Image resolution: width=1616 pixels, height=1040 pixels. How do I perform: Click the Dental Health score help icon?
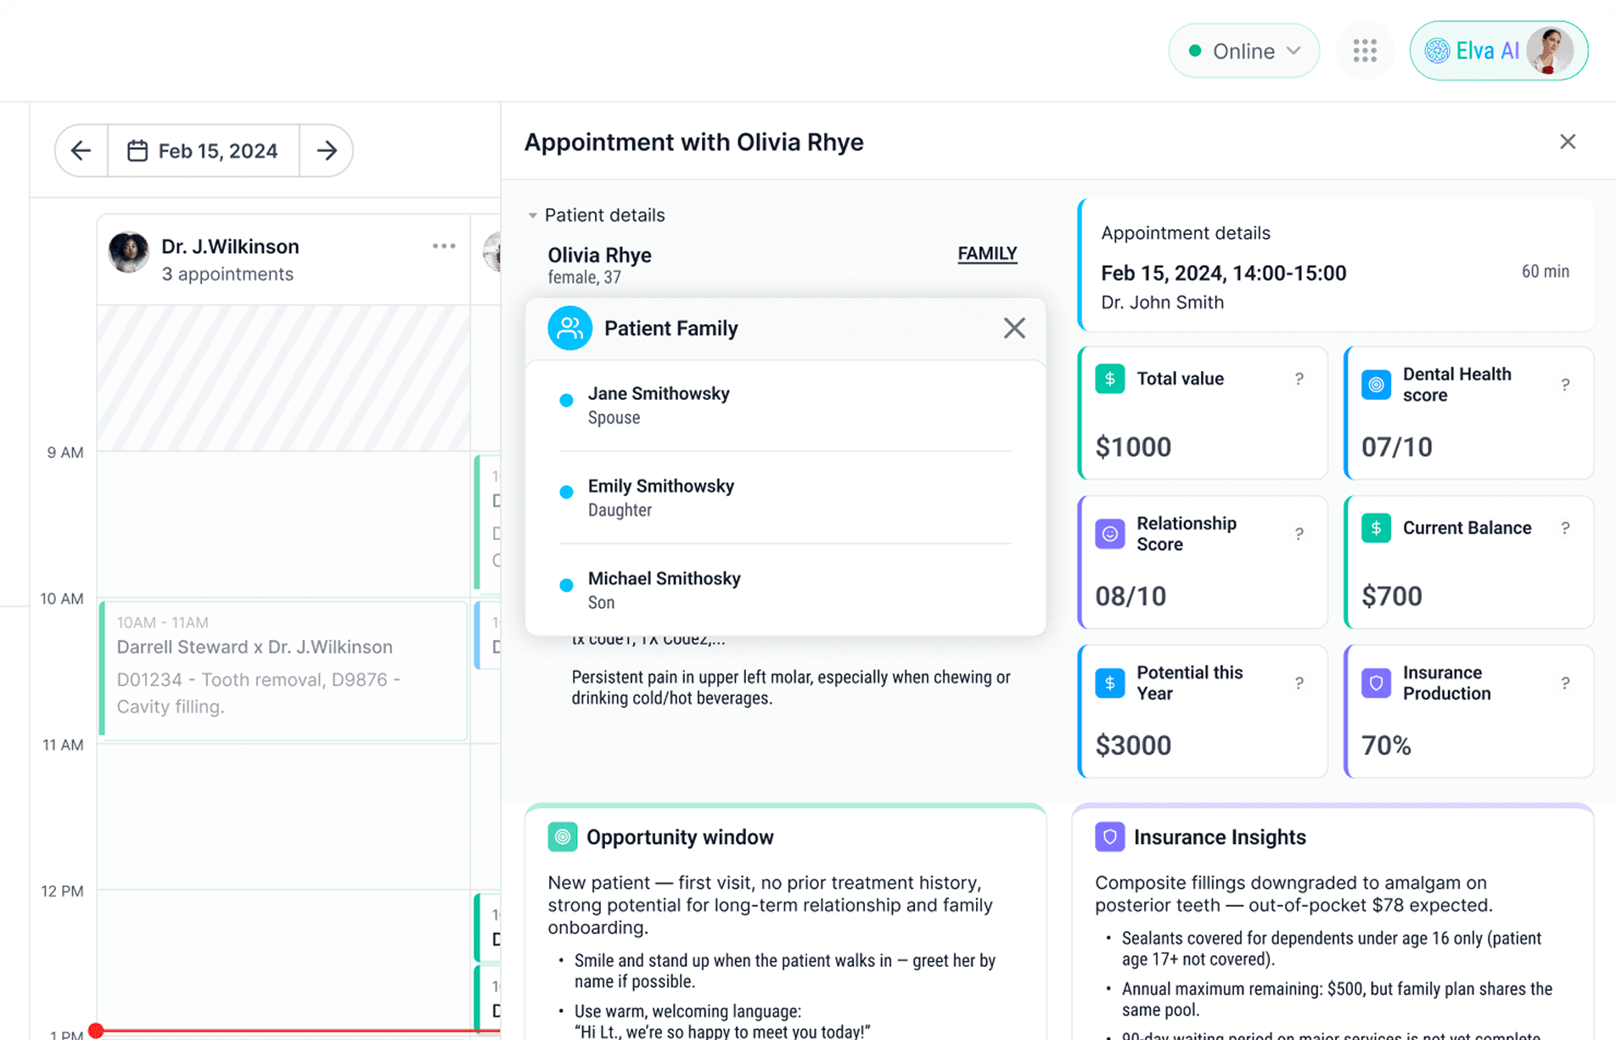pos(1565,385)
